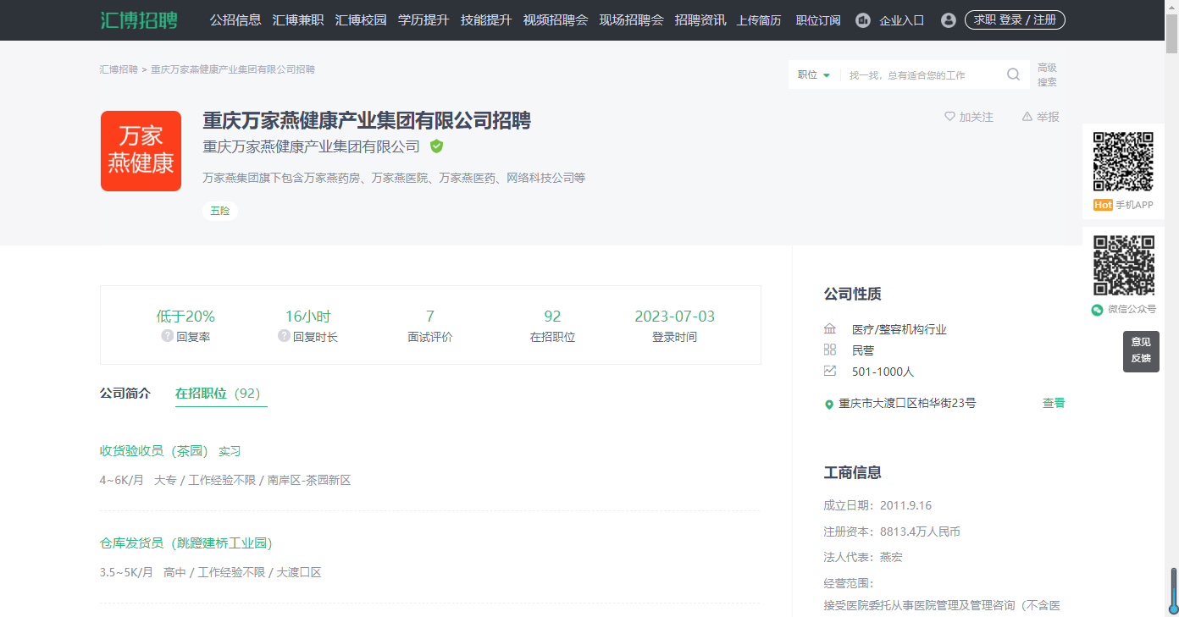Click the 501-1000人 company size text
This screenshot has height=617, width=1179.
tap(883, 372)
